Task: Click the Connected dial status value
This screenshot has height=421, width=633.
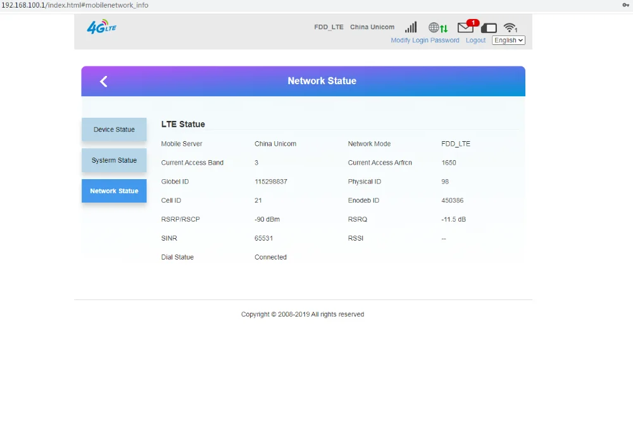Action: (x=270, y=257)
